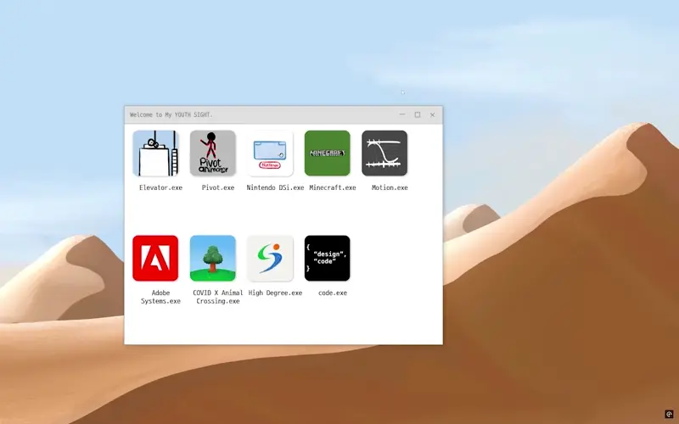
Task: Open the Motion curve graph icon
Action: pyautogui.click(x=384, y=153)
